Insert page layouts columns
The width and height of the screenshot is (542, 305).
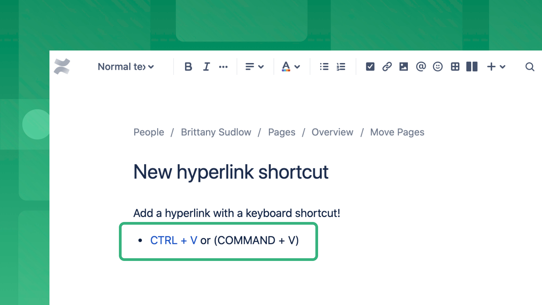point(472,67)
